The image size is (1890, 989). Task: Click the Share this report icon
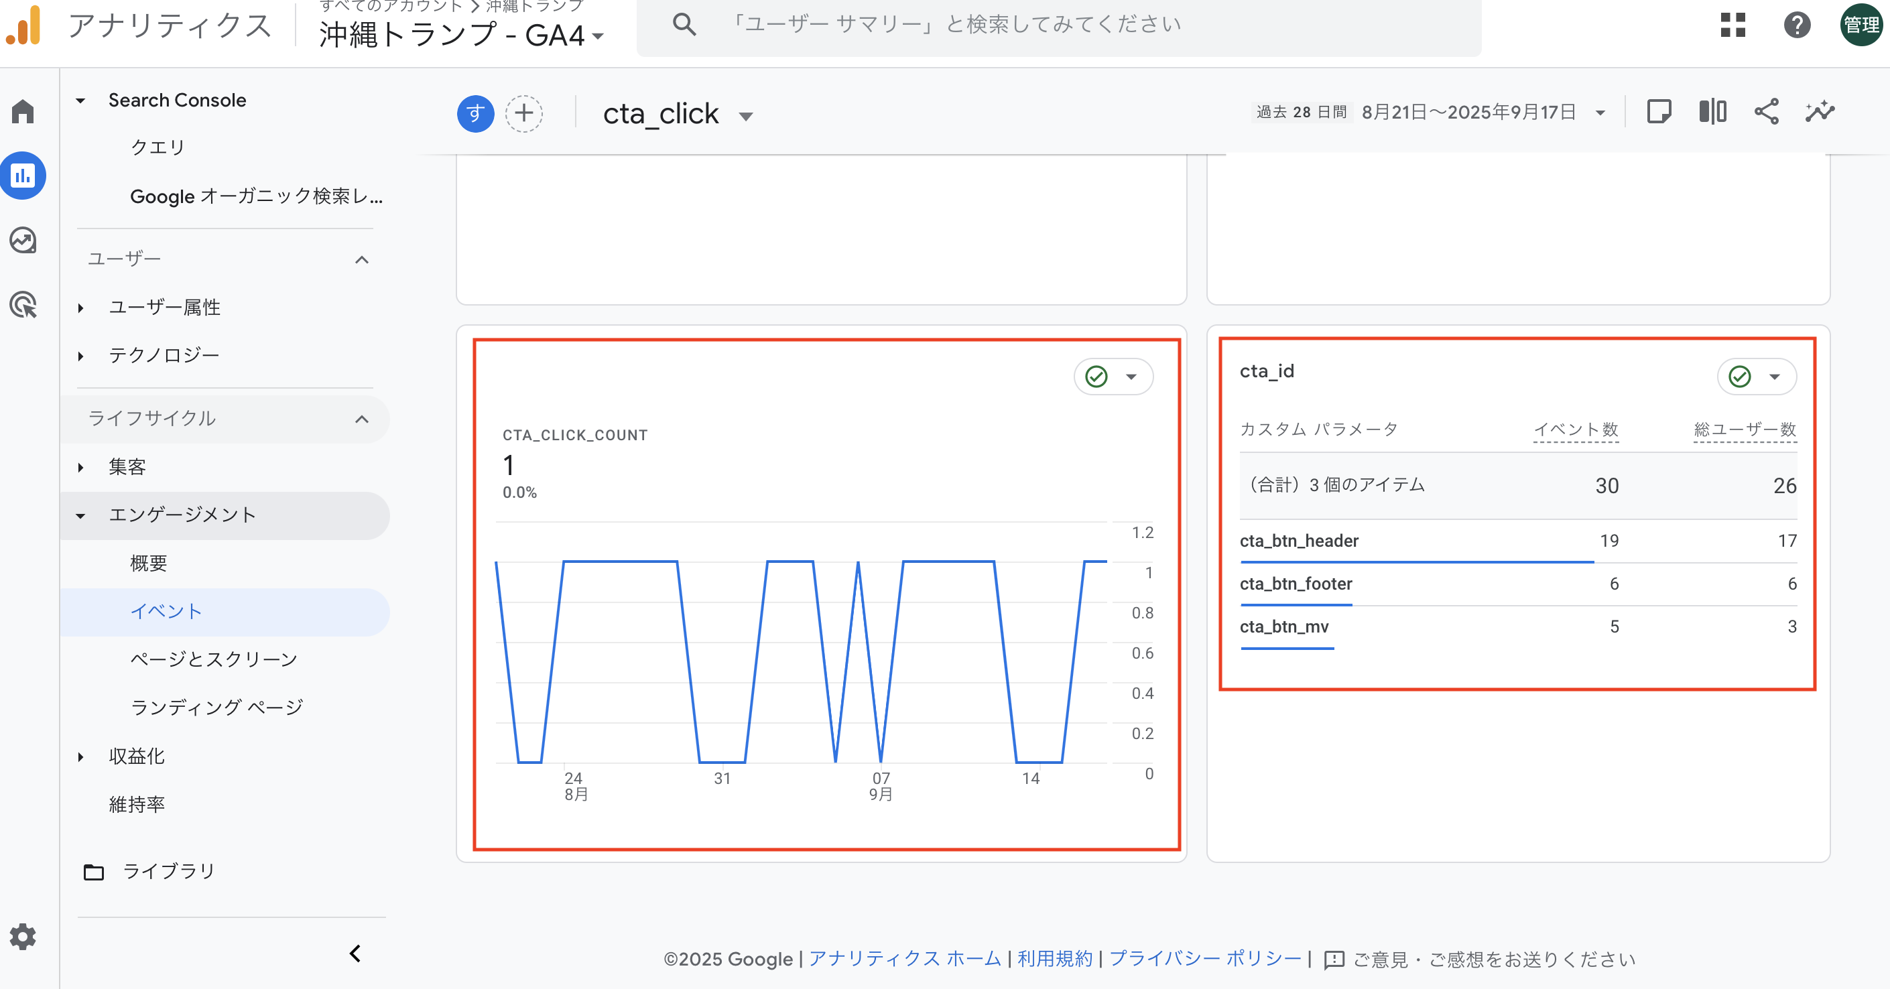1766,113
